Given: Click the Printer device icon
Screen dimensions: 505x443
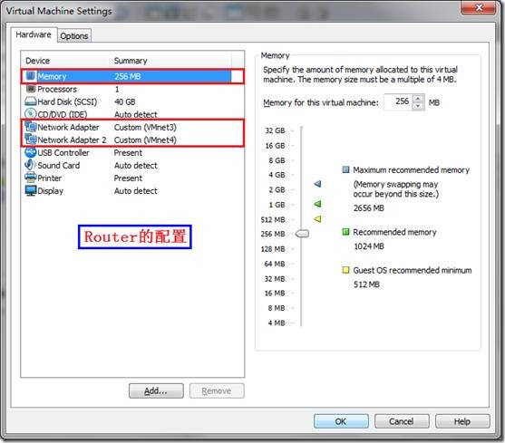Looking at the screenshot, I should click(x=31, y=178).
